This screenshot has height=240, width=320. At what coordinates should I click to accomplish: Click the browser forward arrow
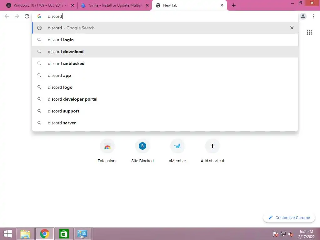coord(17,16)
